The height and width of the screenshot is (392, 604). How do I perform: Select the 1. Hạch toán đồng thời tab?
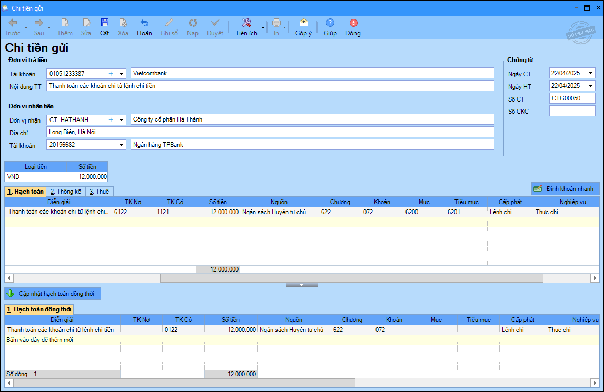point(39,309)
